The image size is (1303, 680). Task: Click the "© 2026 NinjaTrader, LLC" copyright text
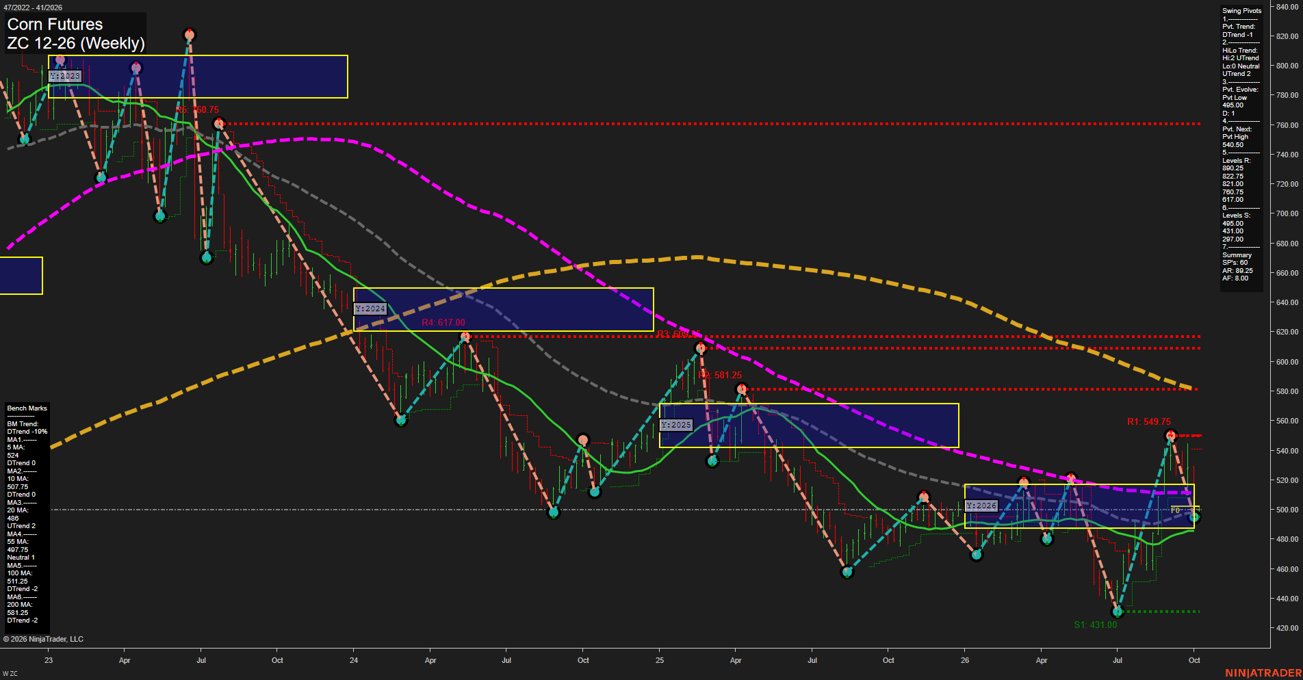pyautogui.click(x=43, y=639)
